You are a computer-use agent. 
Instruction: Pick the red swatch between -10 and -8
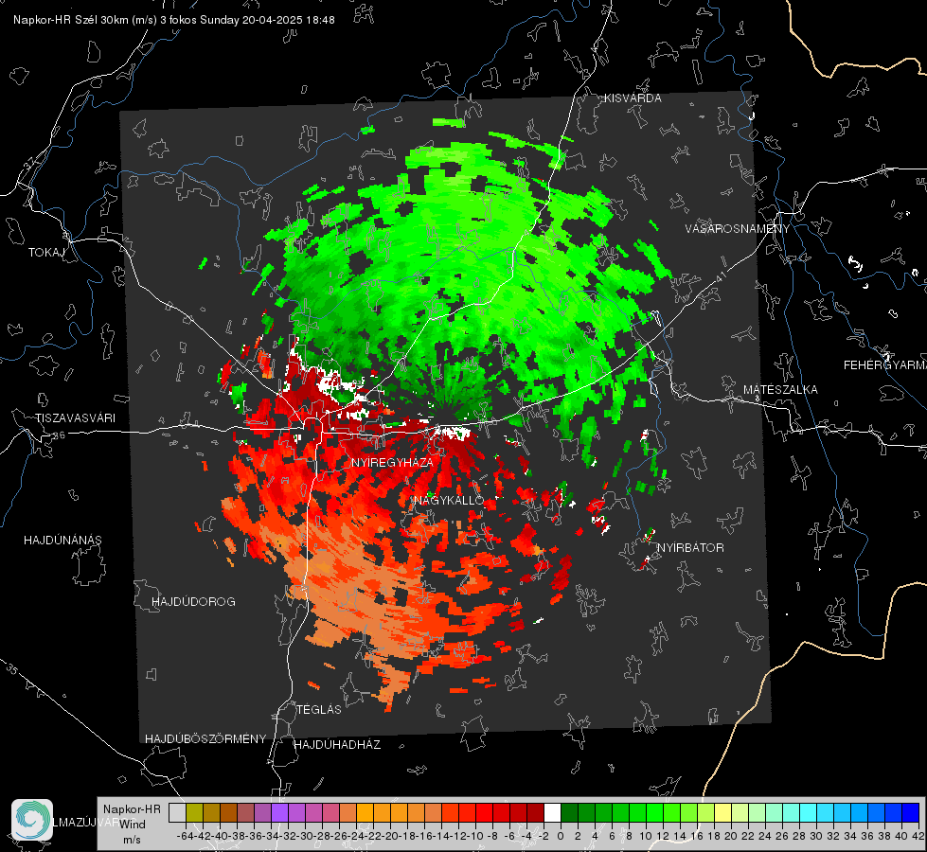click(x=484, y=812)
